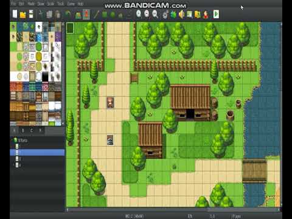Zoom in on the map
Viewport: 292px width, 219px height.
(139, 14)
